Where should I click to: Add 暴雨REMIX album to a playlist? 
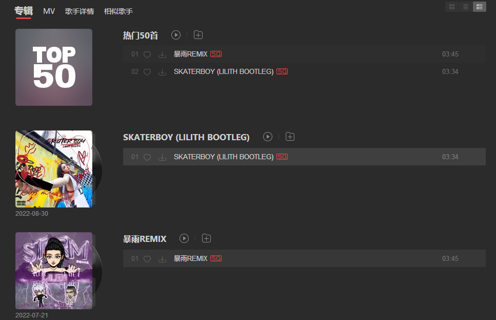click(x=206, y=238)
